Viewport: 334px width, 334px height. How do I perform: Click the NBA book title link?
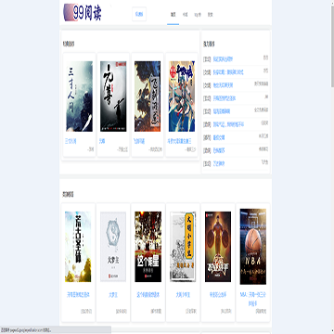pos(253,298)
